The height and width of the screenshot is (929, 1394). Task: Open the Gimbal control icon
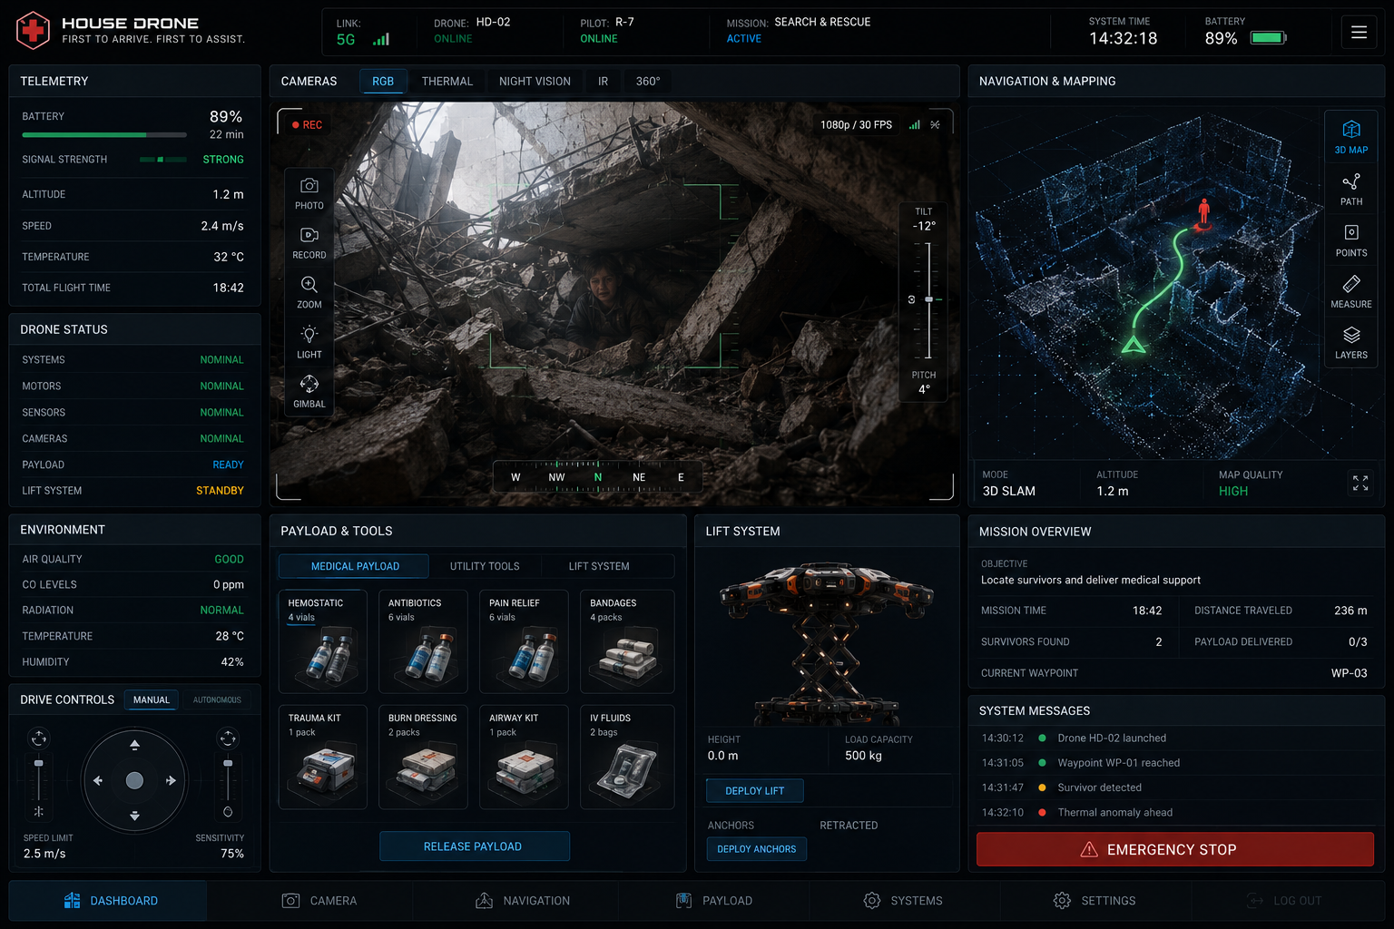tap(309, 385)
